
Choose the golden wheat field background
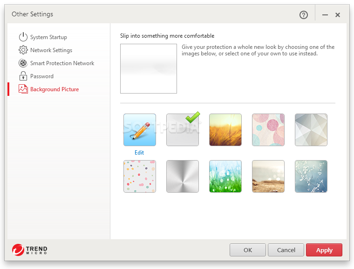click(x=225, y=130)
